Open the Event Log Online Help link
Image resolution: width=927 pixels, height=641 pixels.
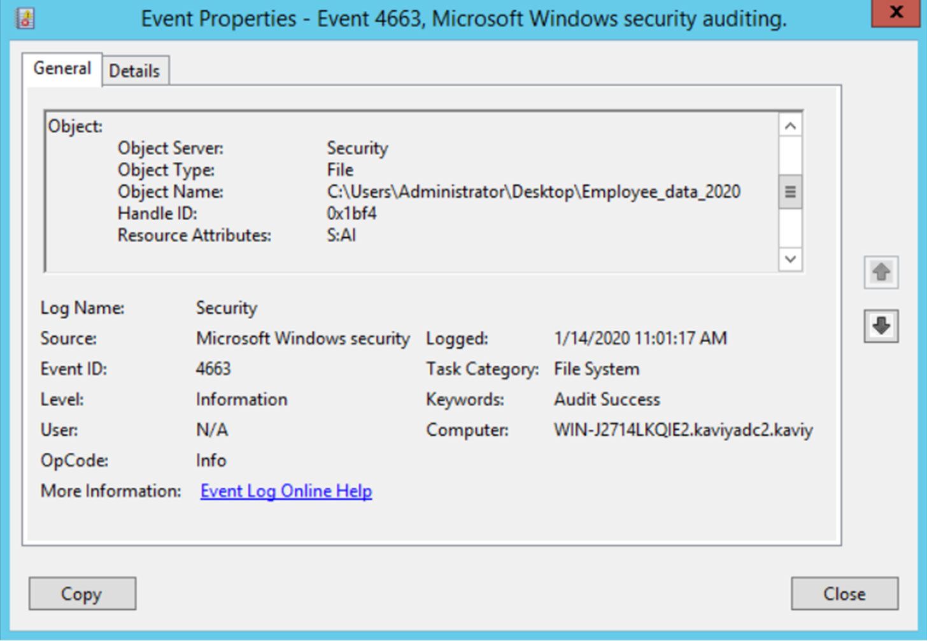(286, 491)
